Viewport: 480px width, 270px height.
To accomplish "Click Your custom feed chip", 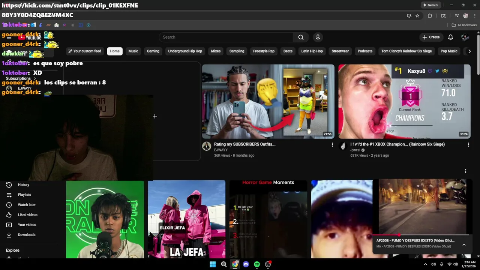I will point(85,51).
